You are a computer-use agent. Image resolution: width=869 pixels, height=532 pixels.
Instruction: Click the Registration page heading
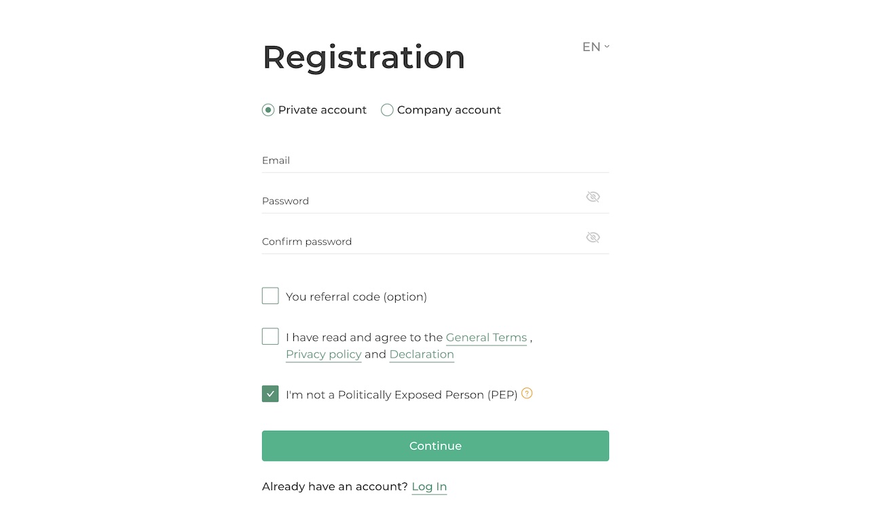pyautogui.click(x=363, y=57)
